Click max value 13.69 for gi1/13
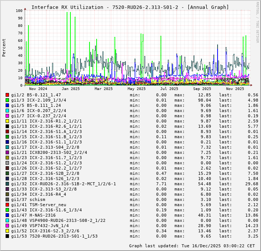261x251 pixels. (x=204, y=126)
